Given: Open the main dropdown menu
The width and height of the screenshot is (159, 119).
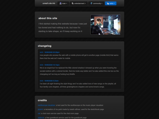Looking at the screenshot, I should (x=63, y=3).
